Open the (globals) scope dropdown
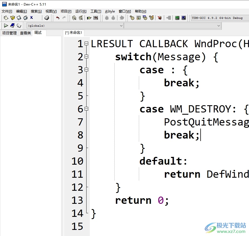The width and height of the screenshot is (249, 236). pos(75,26)
